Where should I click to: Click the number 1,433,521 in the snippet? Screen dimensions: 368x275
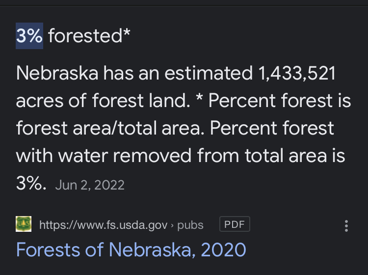click(297, 73)
